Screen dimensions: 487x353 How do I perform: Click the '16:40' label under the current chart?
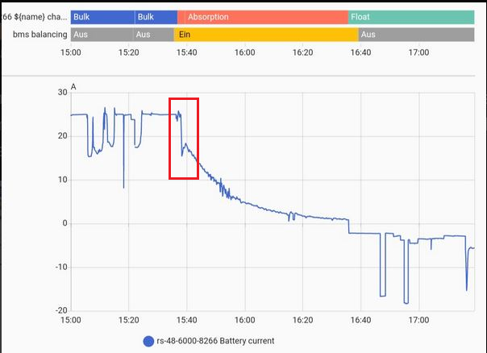click(x=360, y=320)
